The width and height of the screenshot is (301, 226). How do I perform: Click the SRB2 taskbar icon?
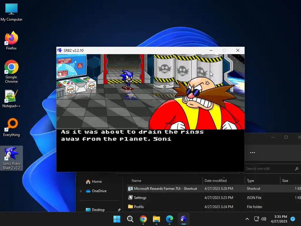[184, 219]
